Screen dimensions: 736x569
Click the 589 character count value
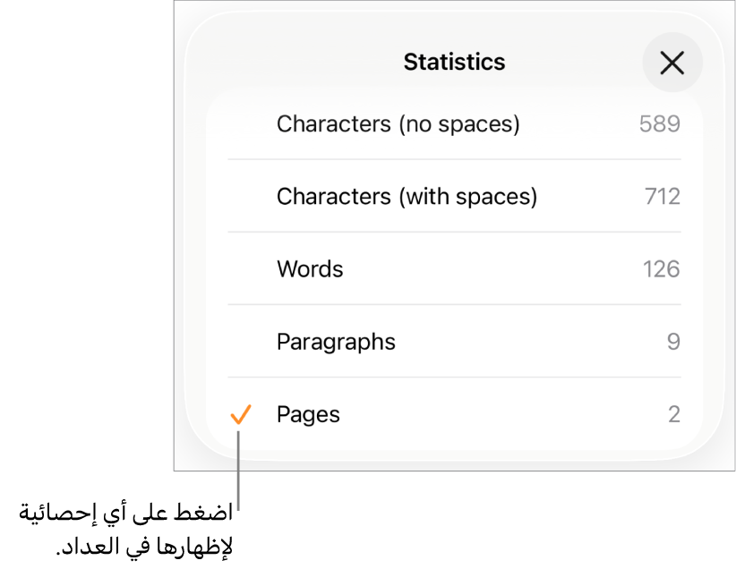(659, 123)
